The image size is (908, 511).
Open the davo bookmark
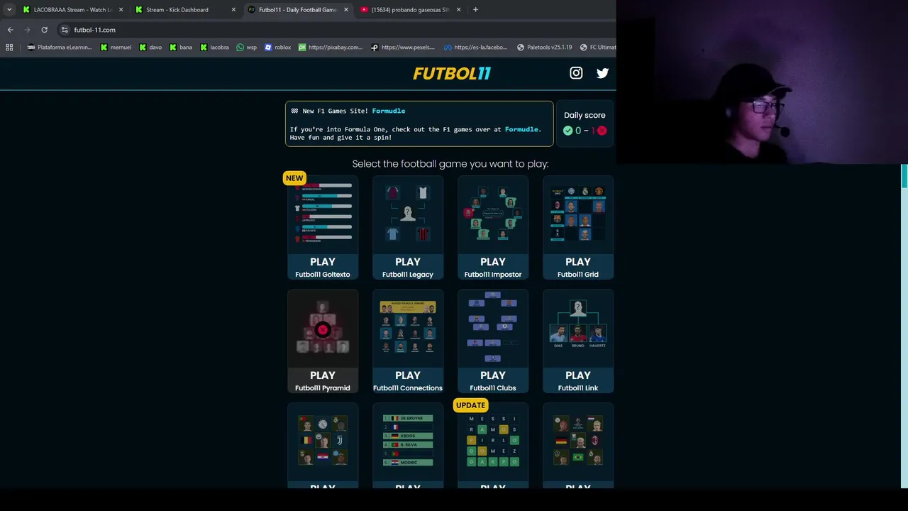[x=150, y=47]
